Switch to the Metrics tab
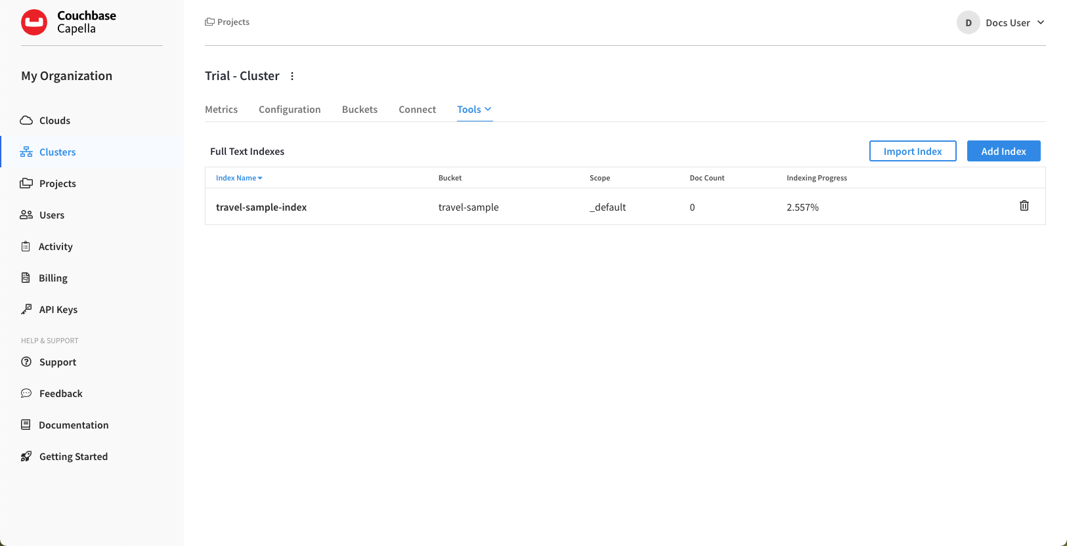The height and width of the screenshot is (546, 1067). (221, 109)
